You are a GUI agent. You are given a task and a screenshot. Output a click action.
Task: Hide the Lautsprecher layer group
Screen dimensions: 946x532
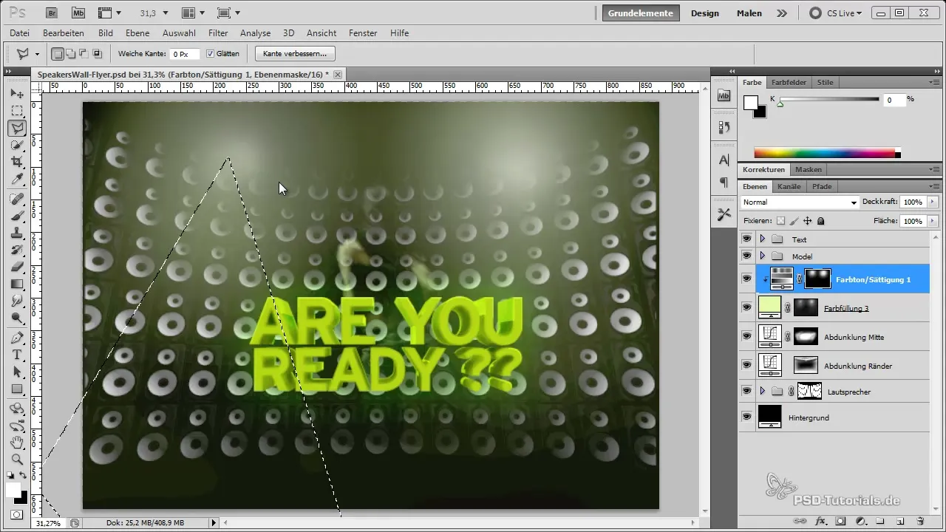pos(746,391)
